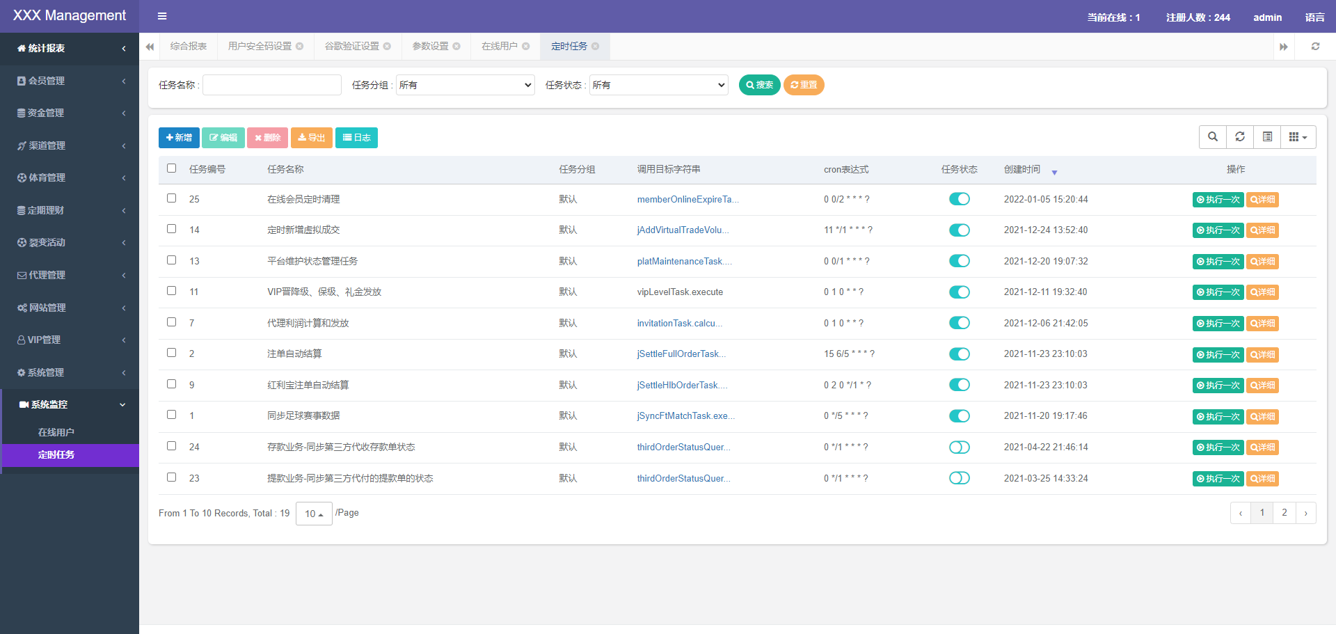1336x634 pixels.
Task: Go to page 2 of records
Action: click(x=1285, y=513)
